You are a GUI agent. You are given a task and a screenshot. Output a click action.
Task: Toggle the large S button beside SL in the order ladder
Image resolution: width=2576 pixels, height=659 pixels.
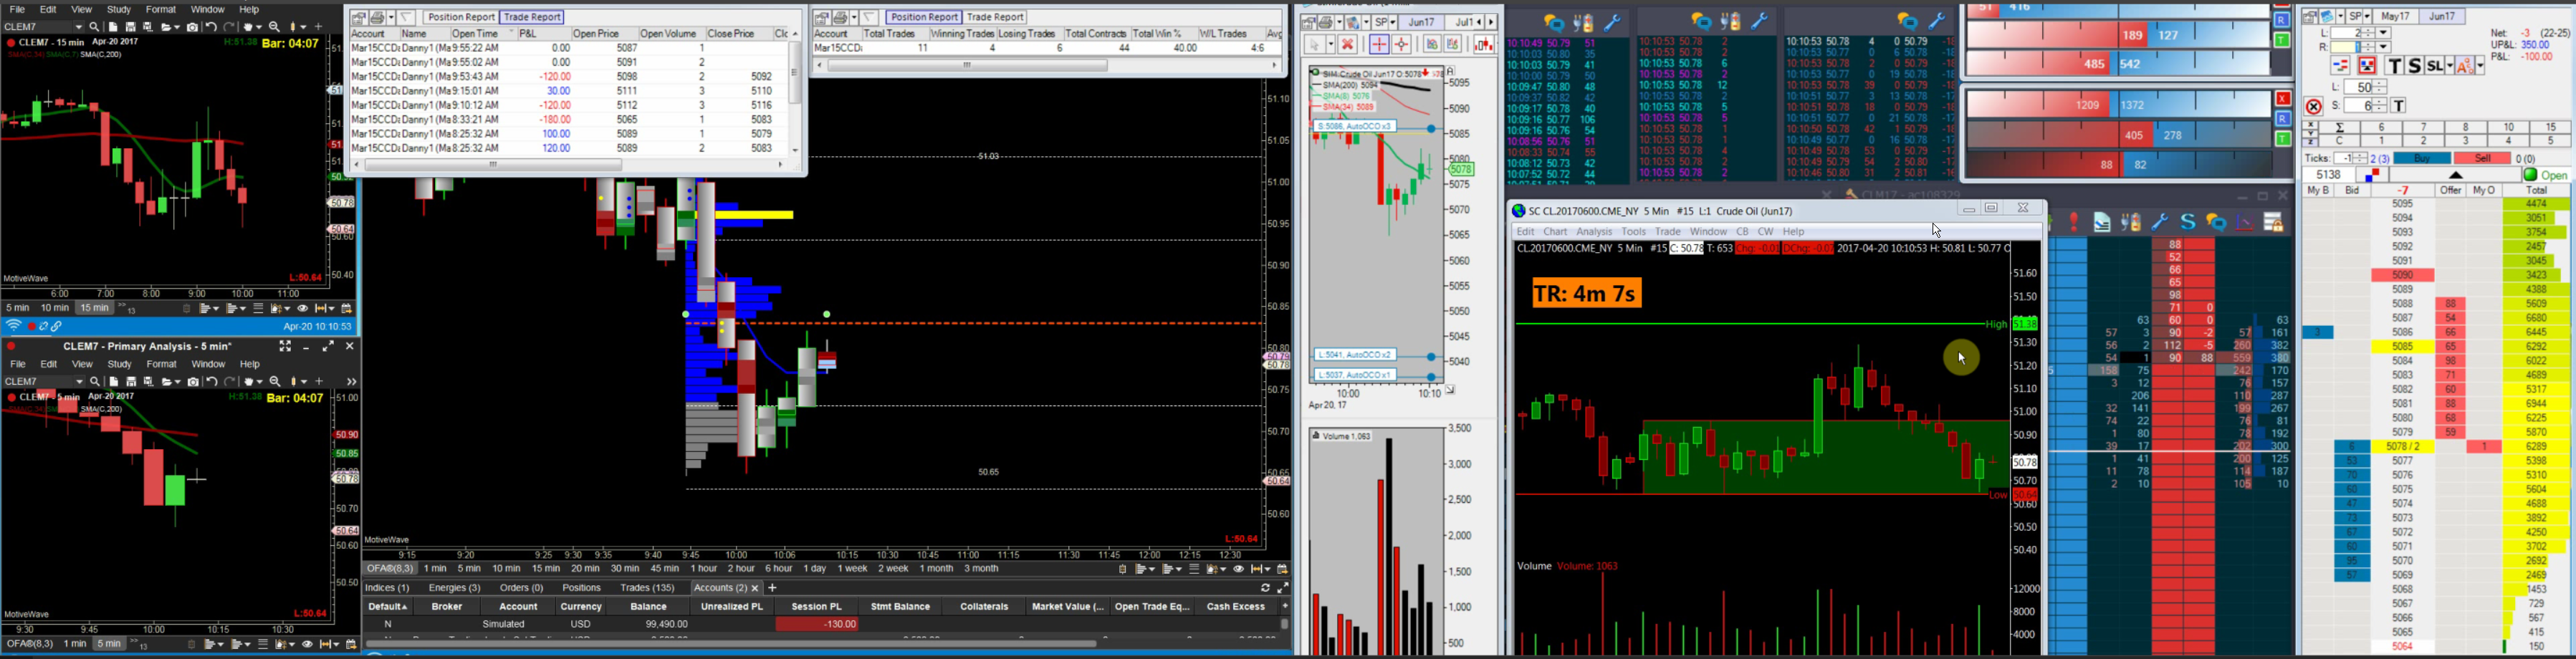click(x=2415, y=66)
